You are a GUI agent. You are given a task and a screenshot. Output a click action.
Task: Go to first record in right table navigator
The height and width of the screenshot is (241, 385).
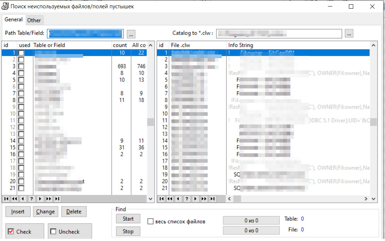coord(161,199)
